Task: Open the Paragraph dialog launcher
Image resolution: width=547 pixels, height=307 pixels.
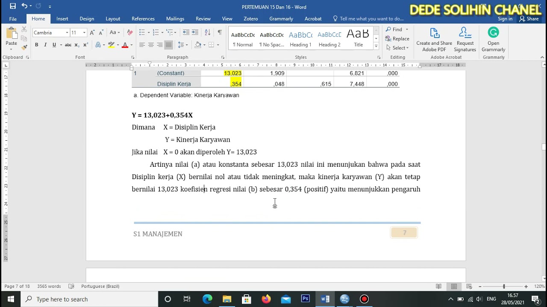Action: 223,57
